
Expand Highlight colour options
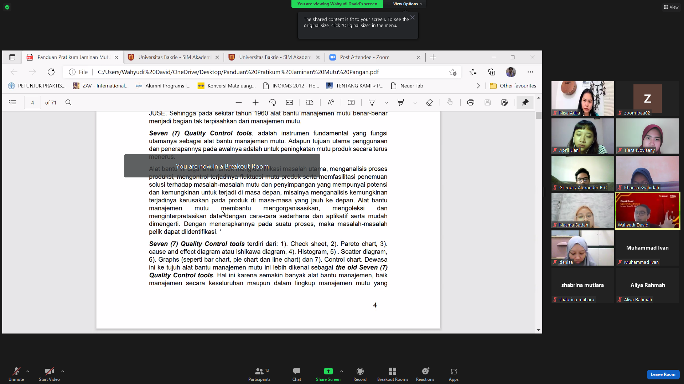coord(415,103)
